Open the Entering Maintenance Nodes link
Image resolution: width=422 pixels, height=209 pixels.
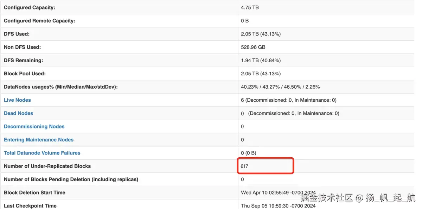pos(39,140)
